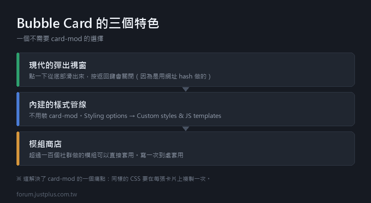Click the → arrow in Styling options text
This screenshot has height=203, width=371.
[132, 116]
